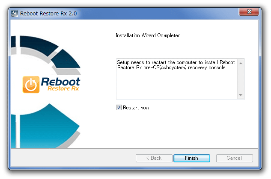Click the Finish button
This screenshot has width=271, height=179.
coord(192,158)
